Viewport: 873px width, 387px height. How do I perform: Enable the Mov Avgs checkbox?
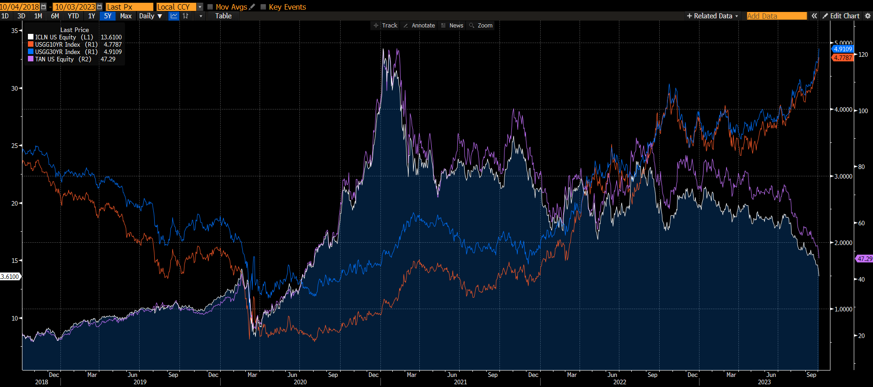pyautogui.click(x=211, y=7)
